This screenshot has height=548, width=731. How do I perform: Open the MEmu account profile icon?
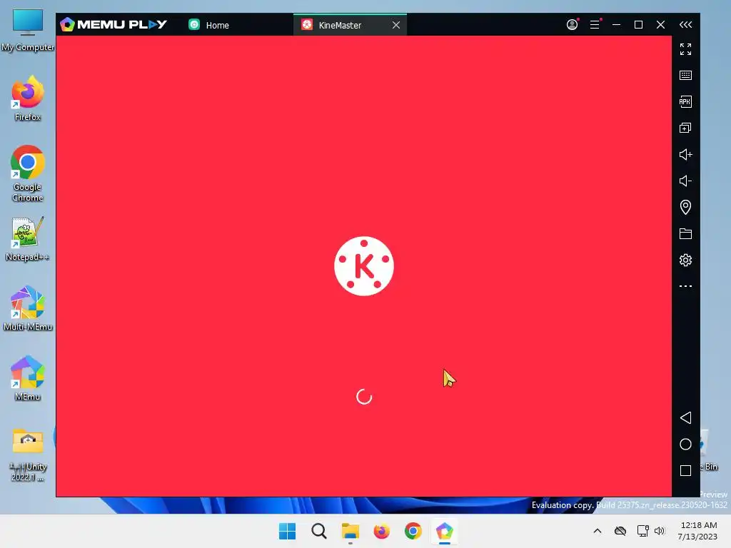point(572,25)
